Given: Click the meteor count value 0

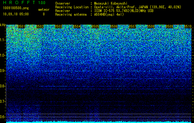Looking at the screenshot, I should (44, 14).
